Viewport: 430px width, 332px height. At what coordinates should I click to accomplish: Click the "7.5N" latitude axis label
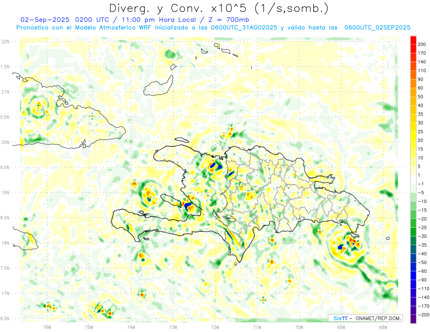click(5, 268)
